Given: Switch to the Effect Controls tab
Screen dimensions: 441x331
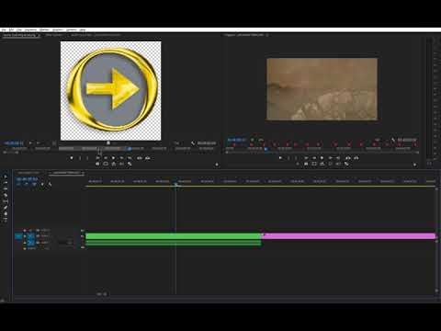Looking at the screenshot, I should [54, 35].
